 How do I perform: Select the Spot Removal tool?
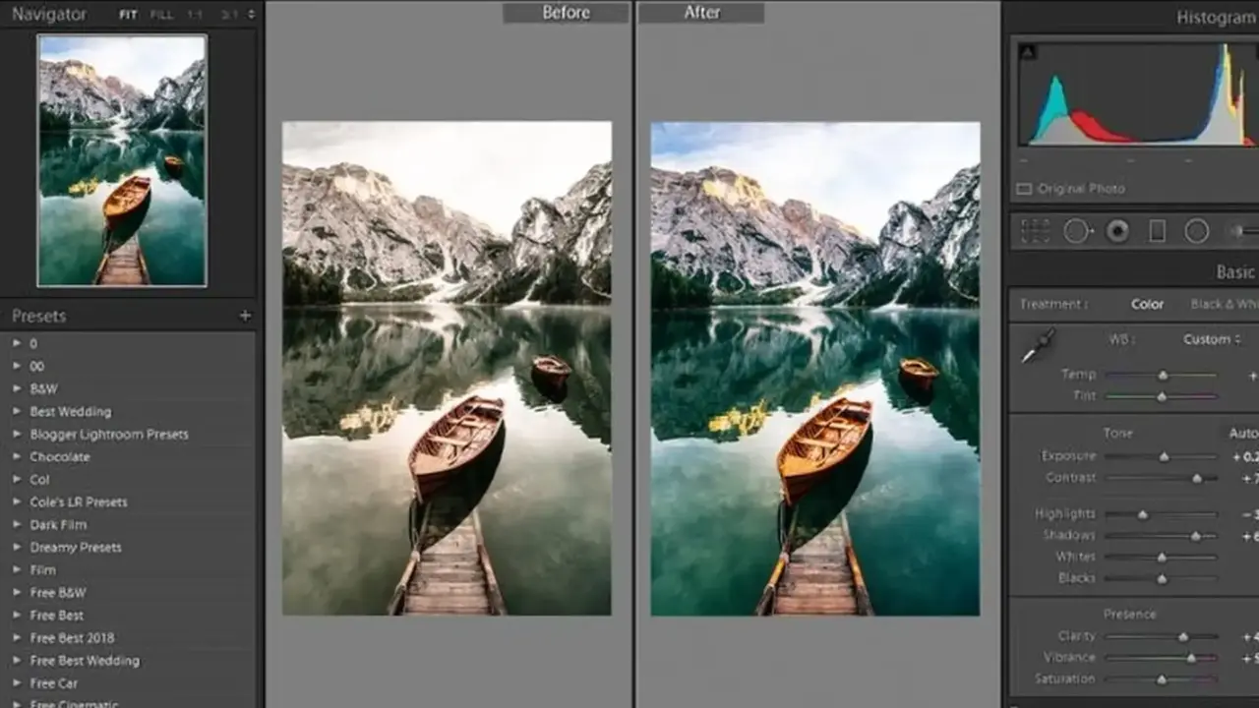pyautogui.click(x=1077, y=231)
